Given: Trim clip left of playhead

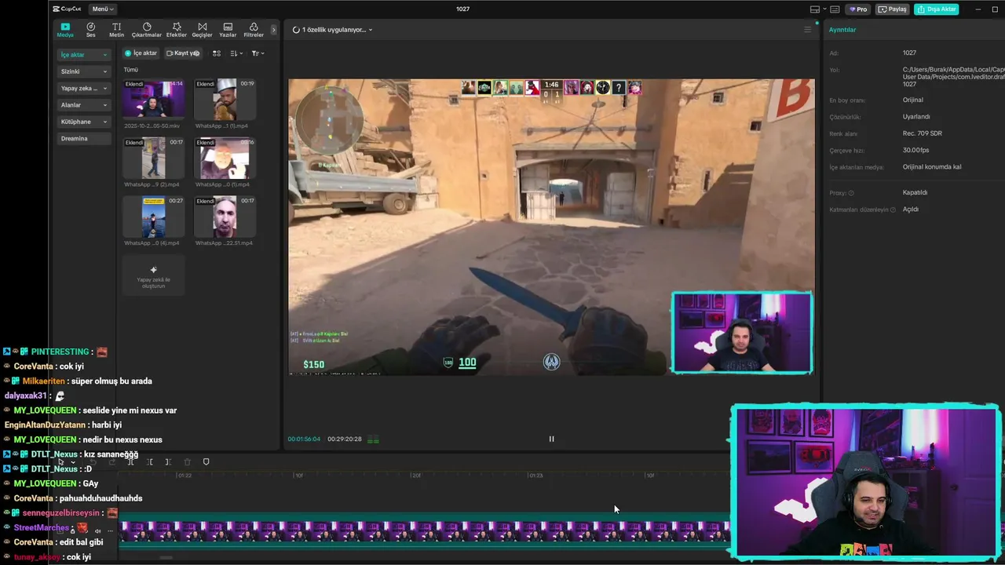Looking at the screenshot, I should 149,462.
